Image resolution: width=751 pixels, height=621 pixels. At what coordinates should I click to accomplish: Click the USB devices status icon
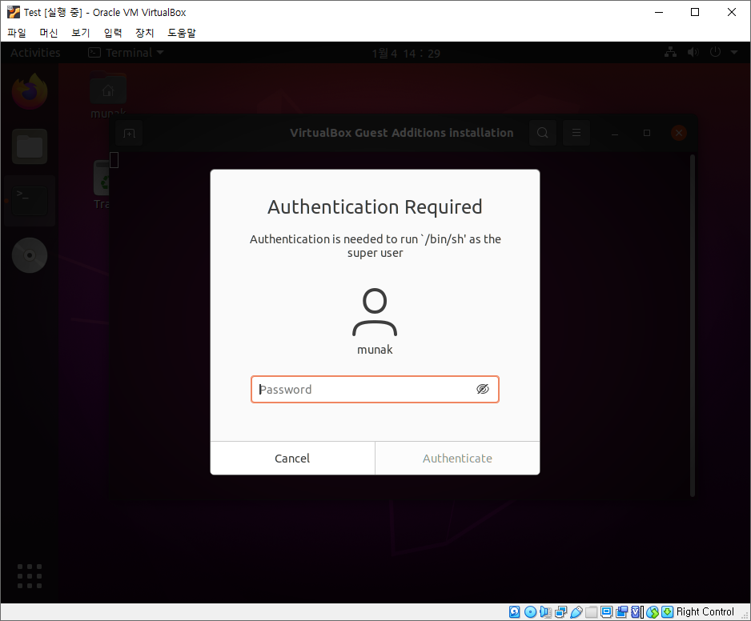click(576, 611)
